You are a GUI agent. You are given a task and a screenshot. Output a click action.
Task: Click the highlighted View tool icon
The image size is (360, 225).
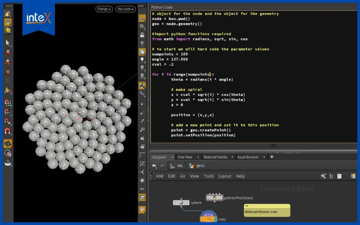pyautogui.click(x=8, y=144)
